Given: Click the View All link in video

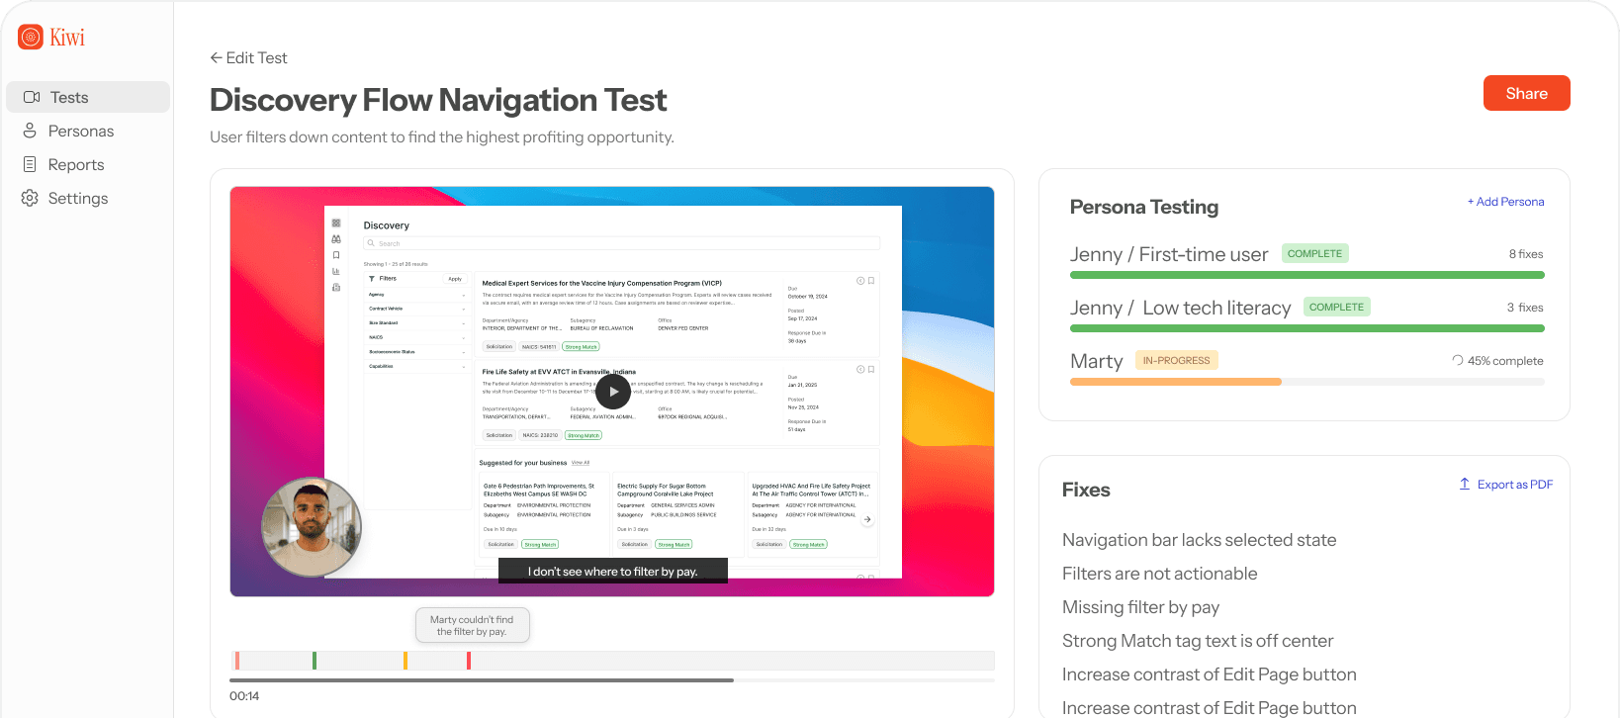Looking at the screenshot, I should pos(581,463).
